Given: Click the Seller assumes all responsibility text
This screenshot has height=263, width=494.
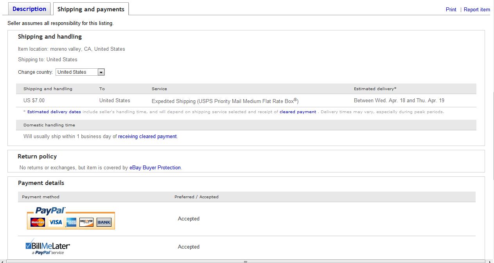Looking at the screenshot, I should (x=61, y=23).
